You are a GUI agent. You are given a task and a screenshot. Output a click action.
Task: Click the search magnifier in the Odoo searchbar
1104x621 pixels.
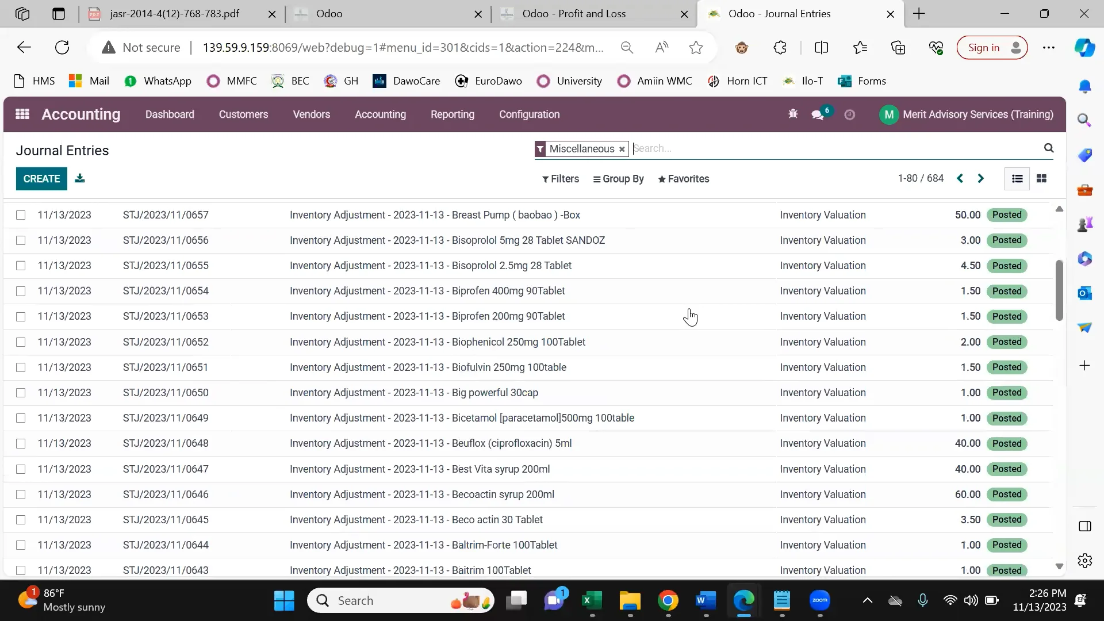(1049, 148)
